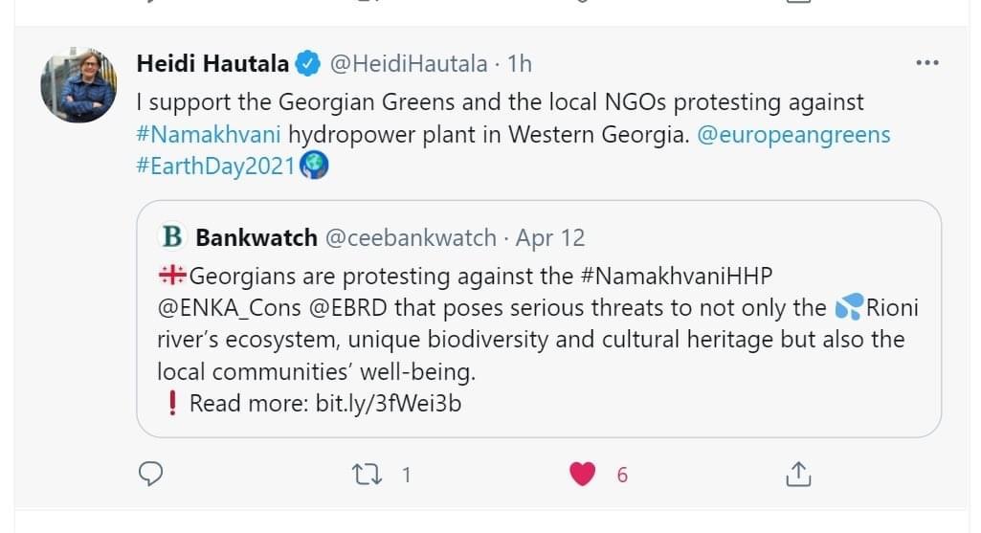Image resolution: width=981 pixels, height=533 pixels.
Task: Click the #EarthDay2021 hashtag
Action: pyautogui.click(x=216, y=166)
